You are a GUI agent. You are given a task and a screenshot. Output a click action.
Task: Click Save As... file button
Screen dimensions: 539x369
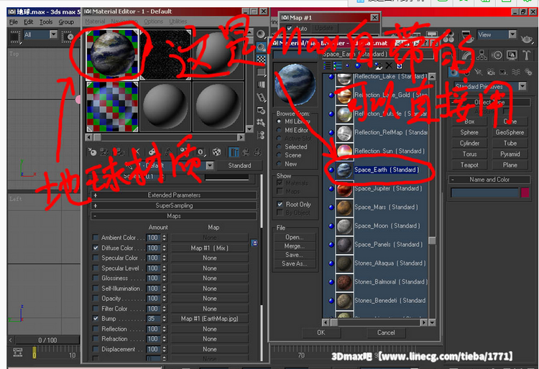tap(294, 263)
